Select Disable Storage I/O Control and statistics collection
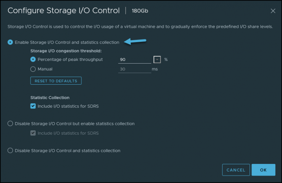 10,150
